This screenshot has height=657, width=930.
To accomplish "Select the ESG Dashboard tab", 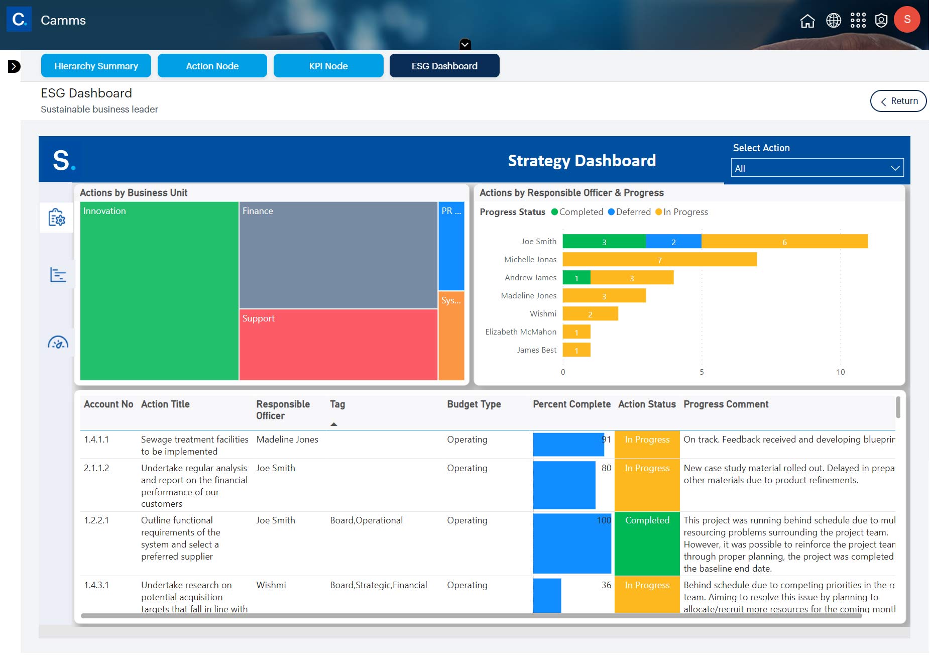I will pyautogui.click(x=444, y=66).
